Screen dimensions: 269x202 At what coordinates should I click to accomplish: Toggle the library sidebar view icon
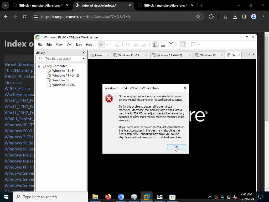(155, 45)
